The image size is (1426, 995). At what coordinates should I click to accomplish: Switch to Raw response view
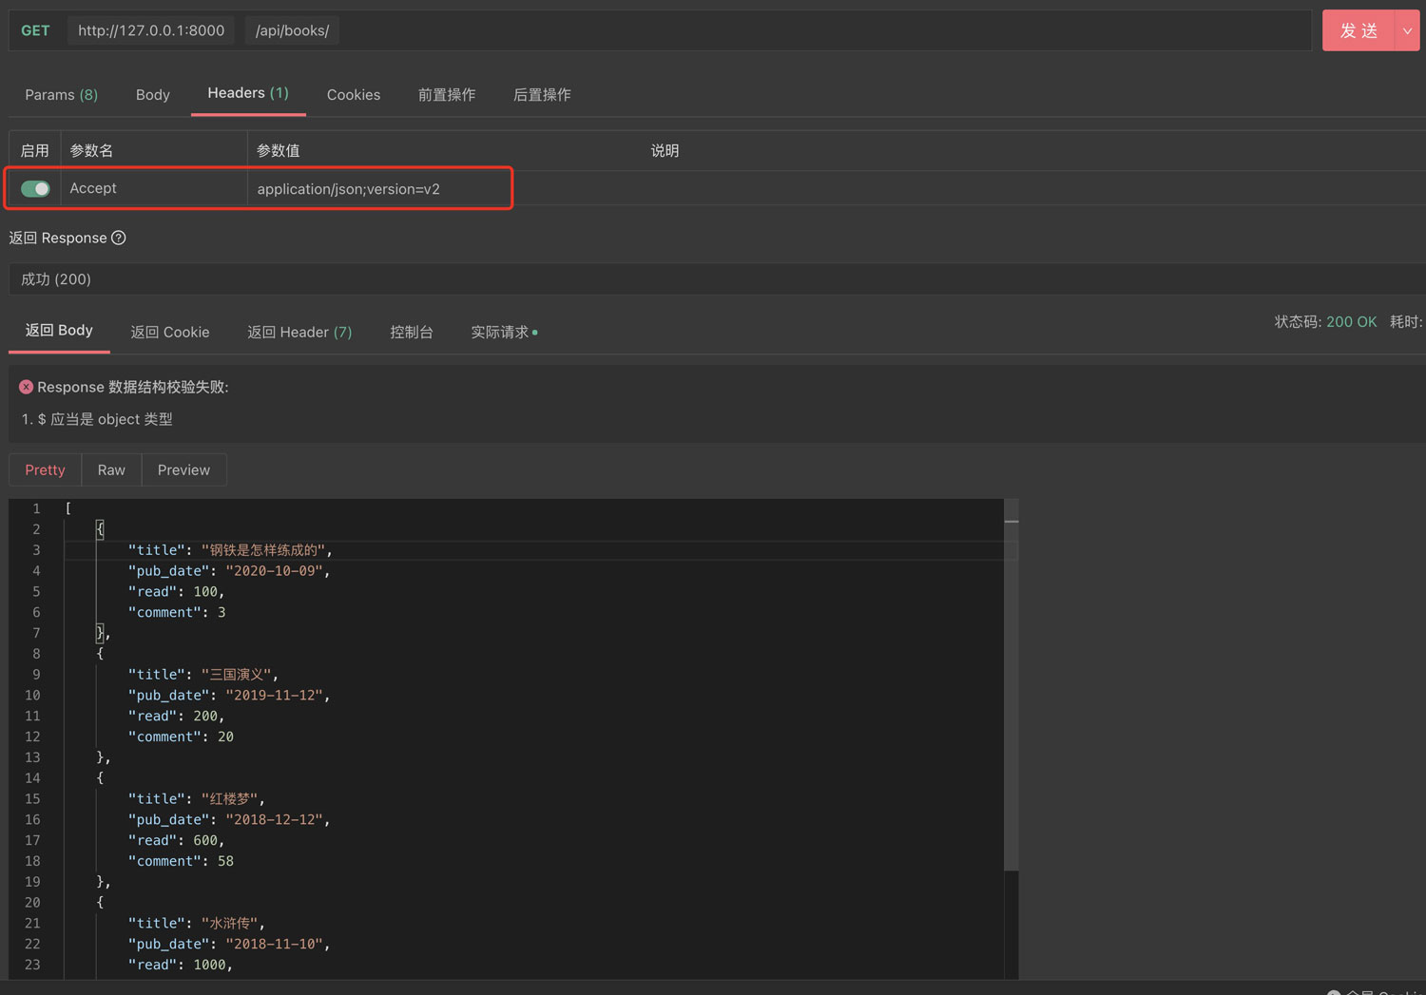pos(111,470)
